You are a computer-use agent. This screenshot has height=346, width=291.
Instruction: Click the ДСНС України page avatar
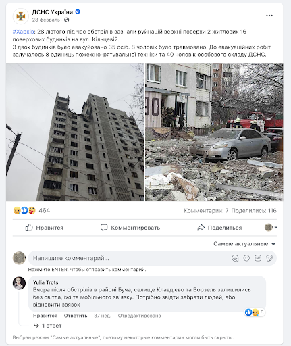pos(21,16)
